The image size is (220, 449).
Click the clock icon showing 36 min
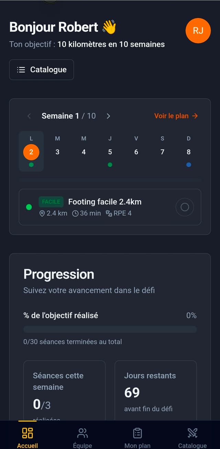pos(77,213)
